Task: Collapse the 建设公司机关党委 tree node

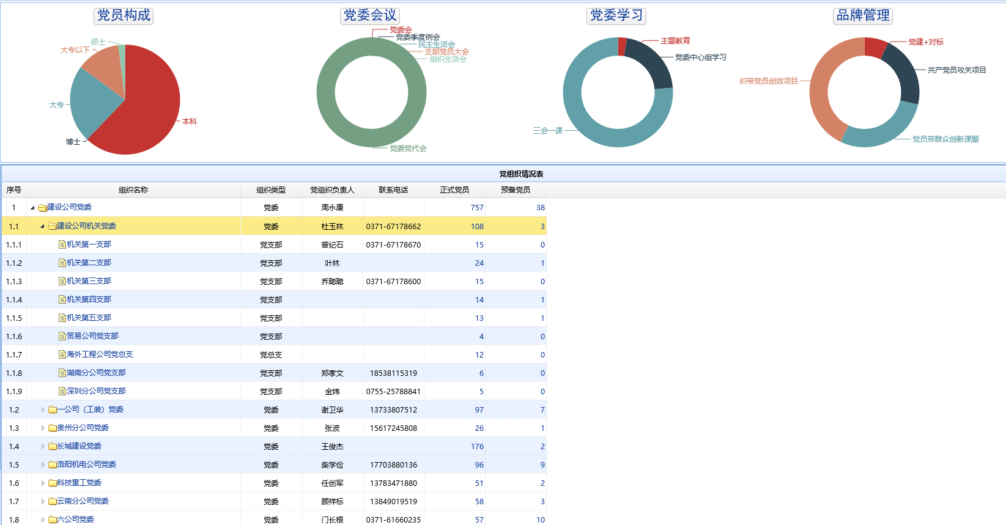Action: 42,226
